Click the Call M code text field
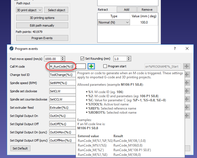This screenshot has width=197, height=158. 61,67
